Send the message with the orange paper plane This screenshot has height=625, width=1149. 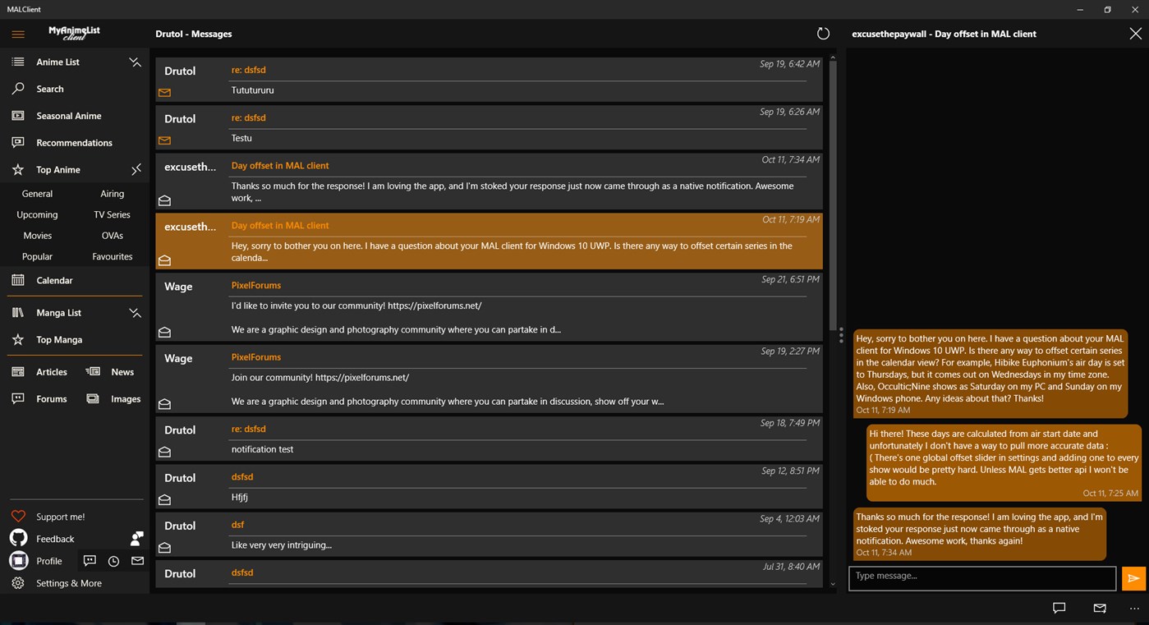point(1134,578)
